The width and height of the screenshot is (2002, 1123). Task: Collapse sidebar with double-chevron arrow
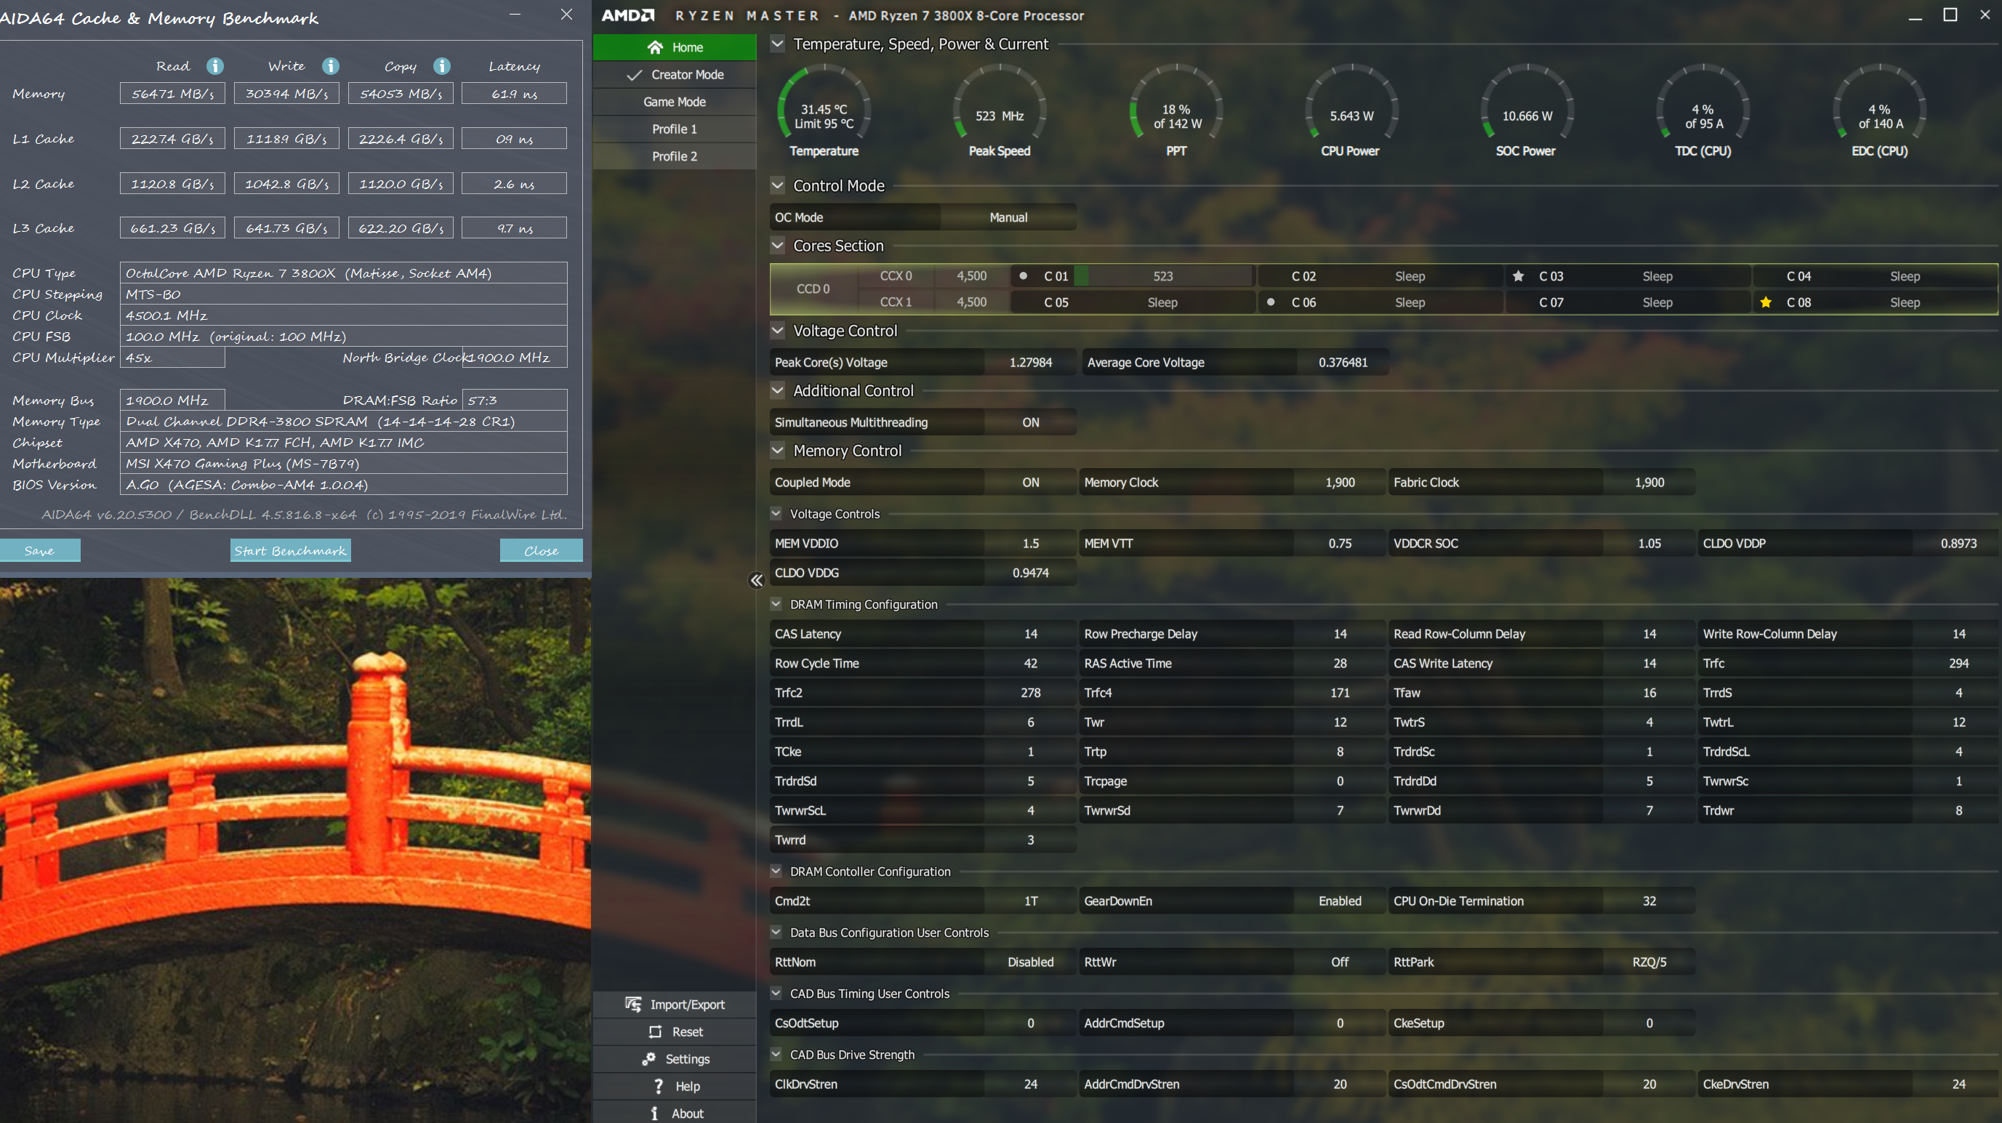(756, 581)
